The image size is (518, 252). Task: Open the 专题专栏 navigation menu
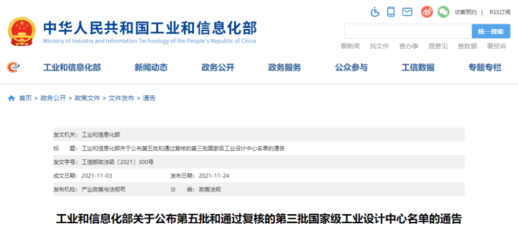485,68
